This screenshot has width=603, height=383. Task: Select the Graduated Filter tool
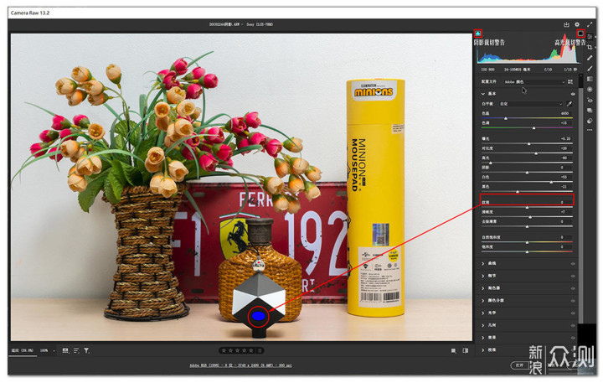[x=590, y=79]
